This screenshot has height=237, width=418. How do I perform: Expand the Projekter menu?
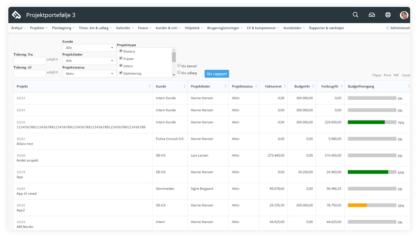(39, 28)
